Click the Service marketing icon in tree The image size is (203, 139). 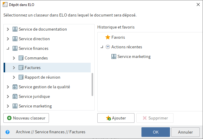pyautogui.click(x=15, y=106)
